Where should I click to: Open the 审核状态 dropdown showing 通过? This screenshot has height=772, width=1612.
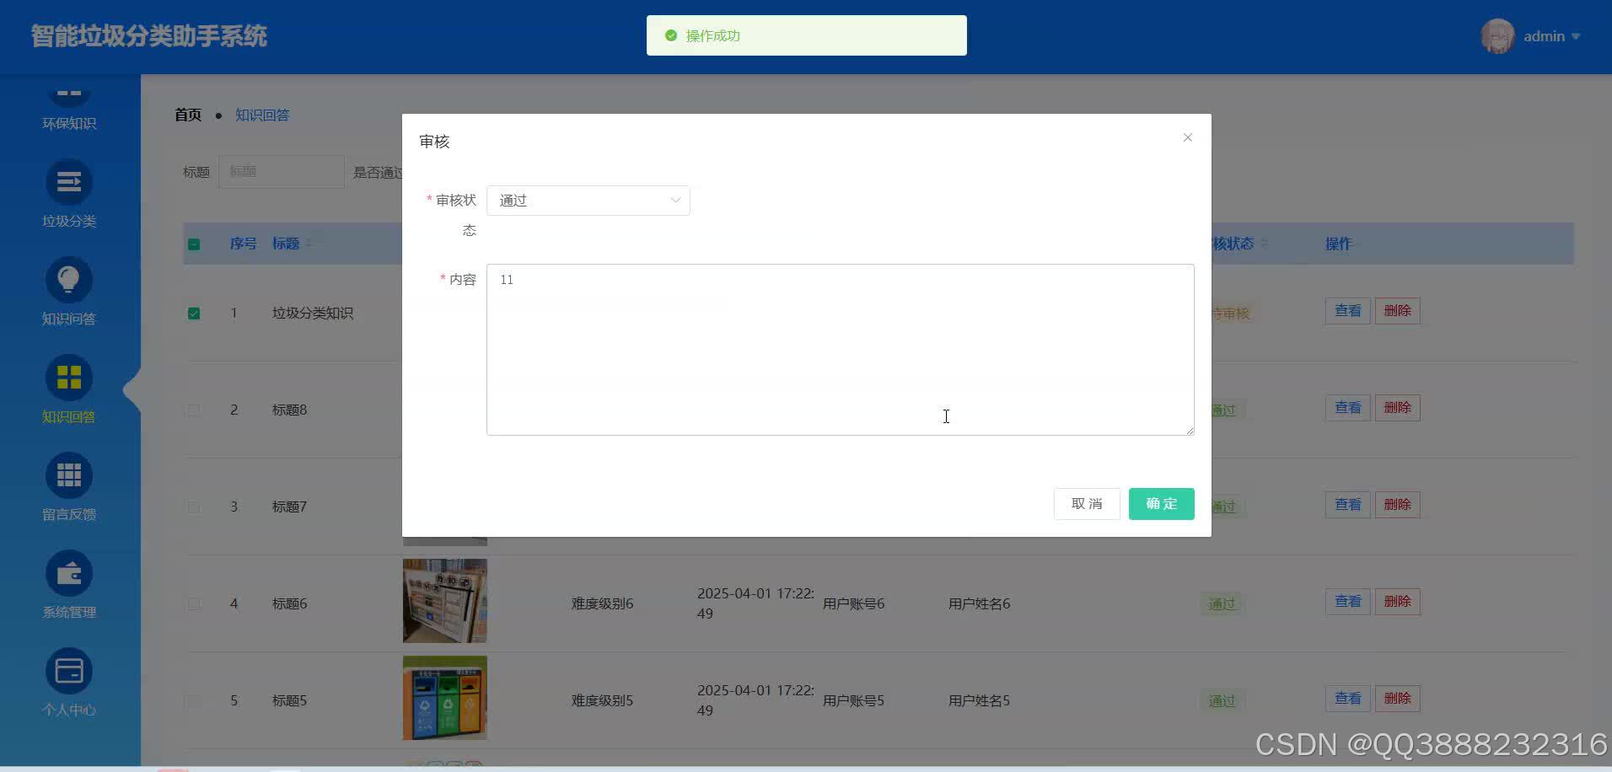[588, 200]
